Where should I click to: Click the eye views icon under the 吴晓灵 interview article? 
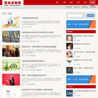pyautogui.click(x=27, y=56)
